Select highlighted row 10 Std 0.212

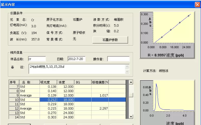point(68,100)
